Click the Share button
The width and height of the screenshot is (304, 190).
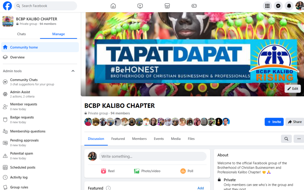(295, 122)
